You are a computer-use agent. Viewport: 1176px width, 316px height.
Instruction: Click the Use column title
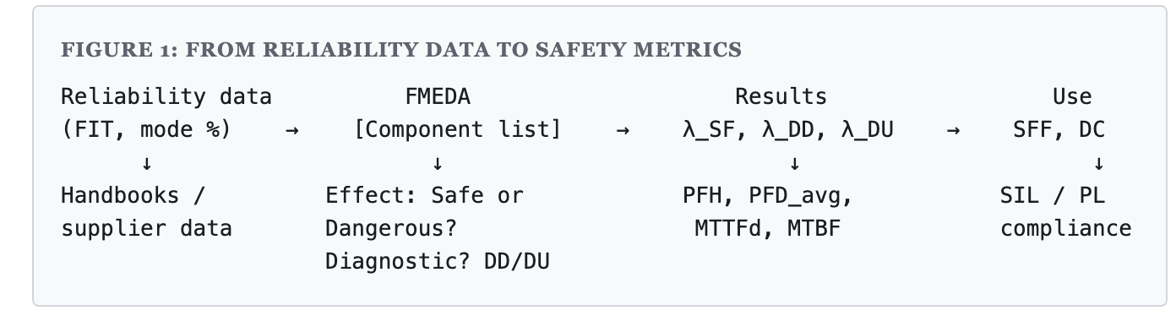(1072, 96)
